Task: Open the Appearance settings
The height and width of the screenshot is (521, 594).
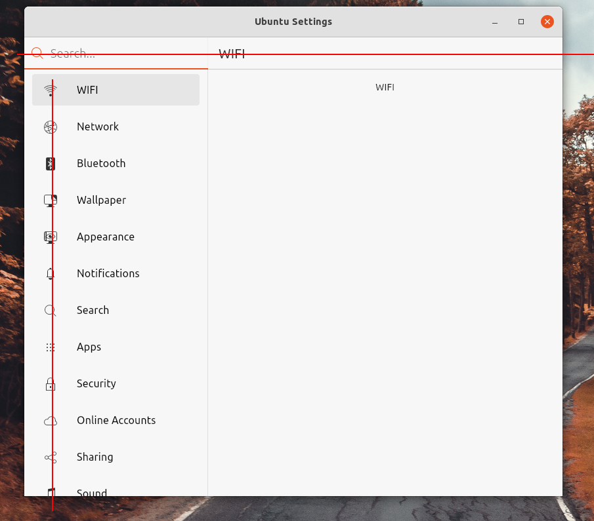Action: click(x=105, y=237)
